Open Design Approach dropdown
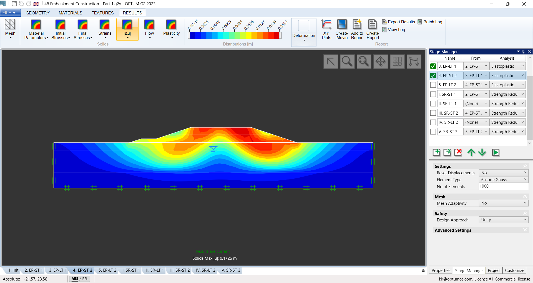The image size is (533, 283). click(504, 220)
